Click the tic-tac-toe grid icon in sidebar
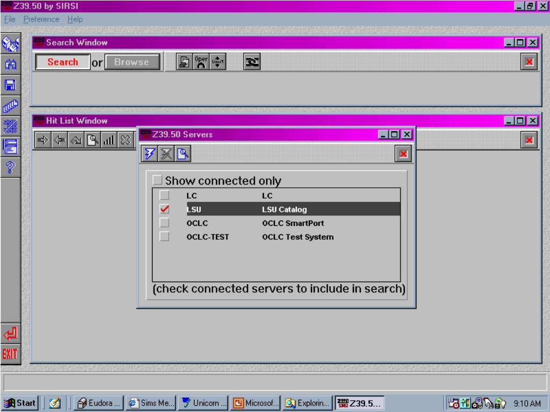Image resolution: width=550 pixels, height=412 pixels. click(10, 125)
